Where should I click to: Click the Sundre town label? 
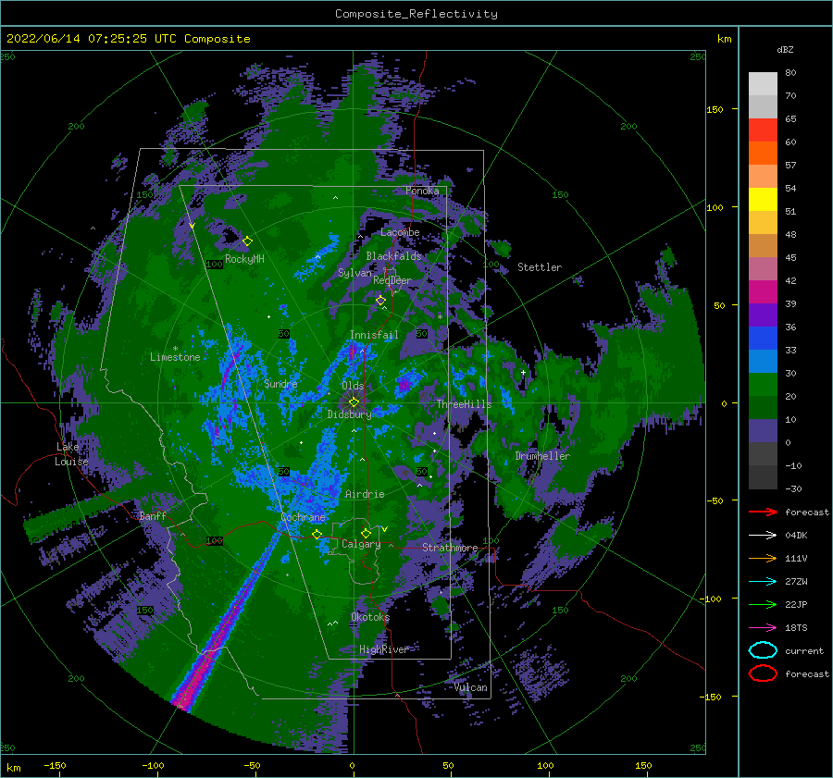pos(280,383)
